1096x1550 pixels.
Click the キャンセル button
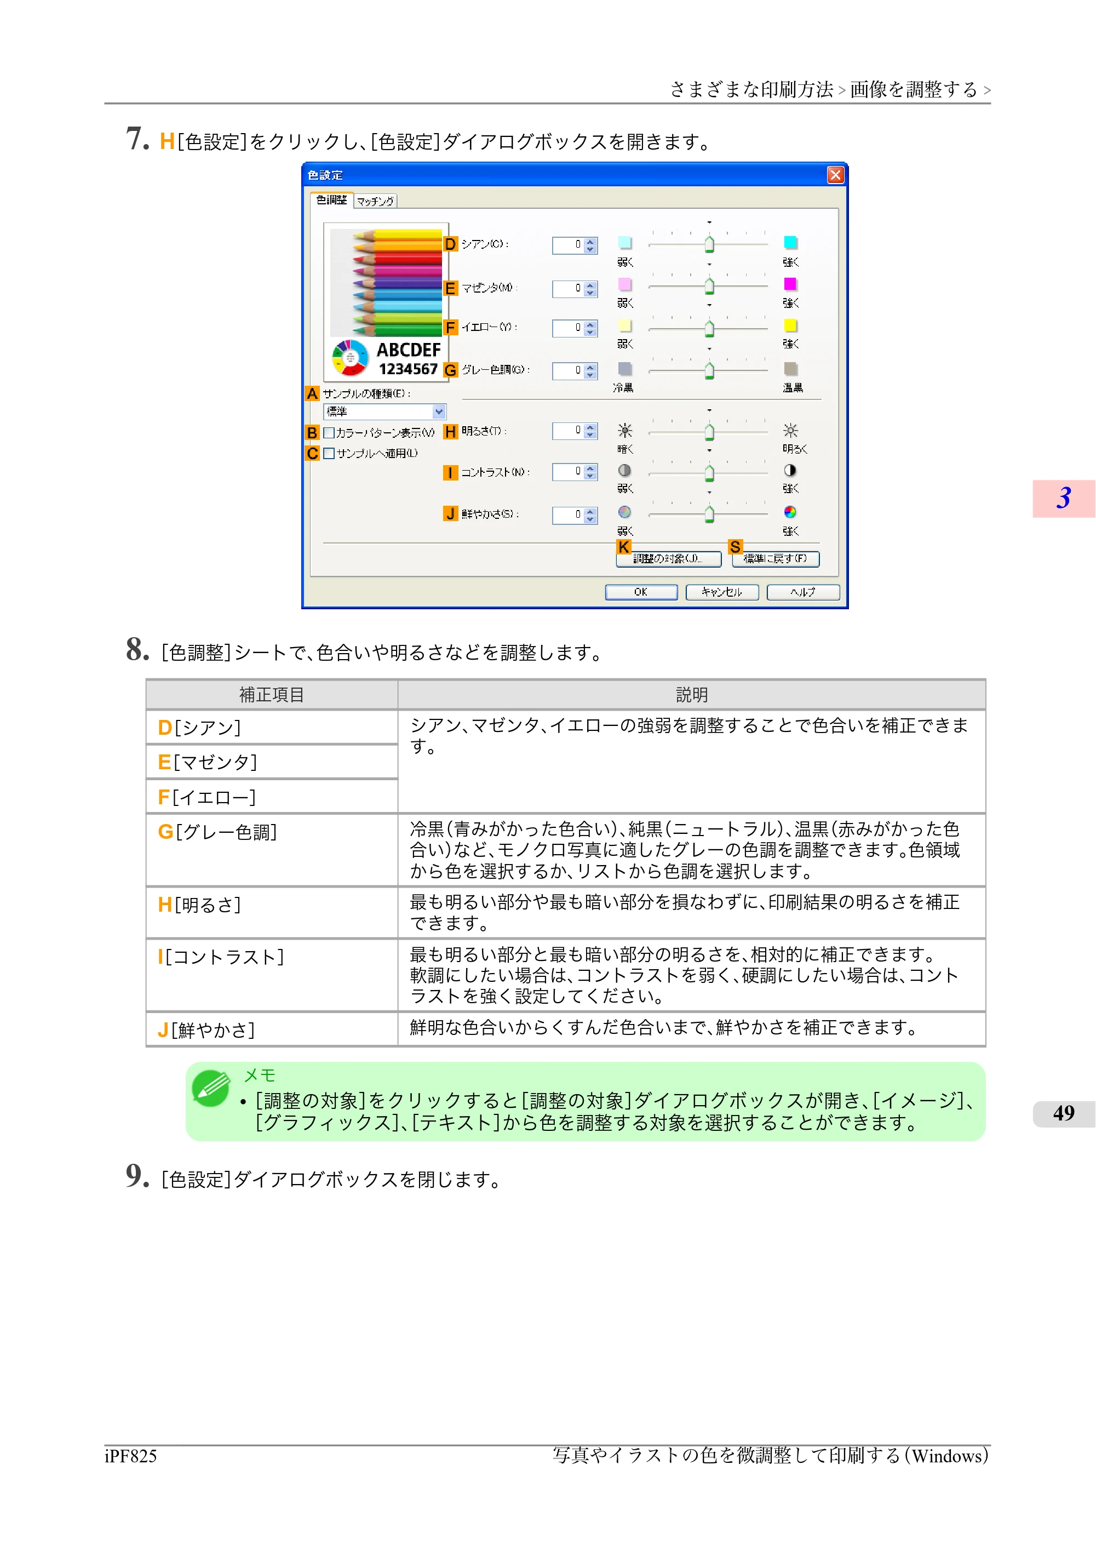pyautogui.click(x=722, y=592)
